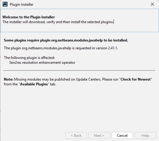Image resolution: width=159 pixels, height=141 pixels.
Task: Click the Update Centers text
Action: [88, 79]
